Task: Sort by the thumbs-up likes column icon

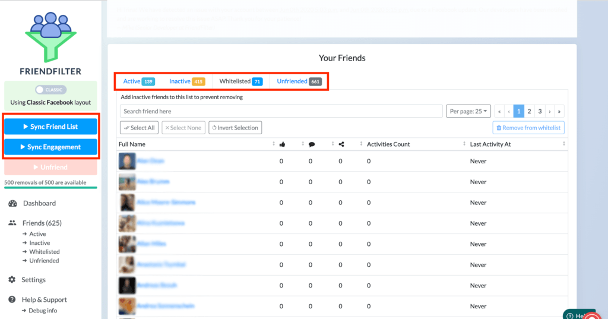Action: coord(281,144)
